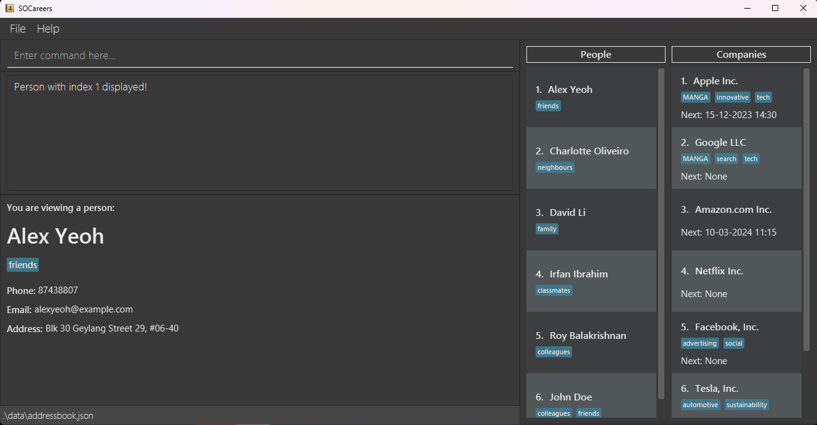Click Apple Inc. company card

point(736,97)
